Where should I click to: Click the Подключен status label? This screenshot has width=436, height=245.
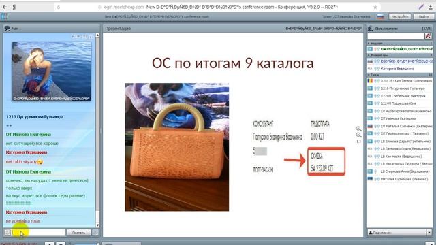(x=382, y=233)
